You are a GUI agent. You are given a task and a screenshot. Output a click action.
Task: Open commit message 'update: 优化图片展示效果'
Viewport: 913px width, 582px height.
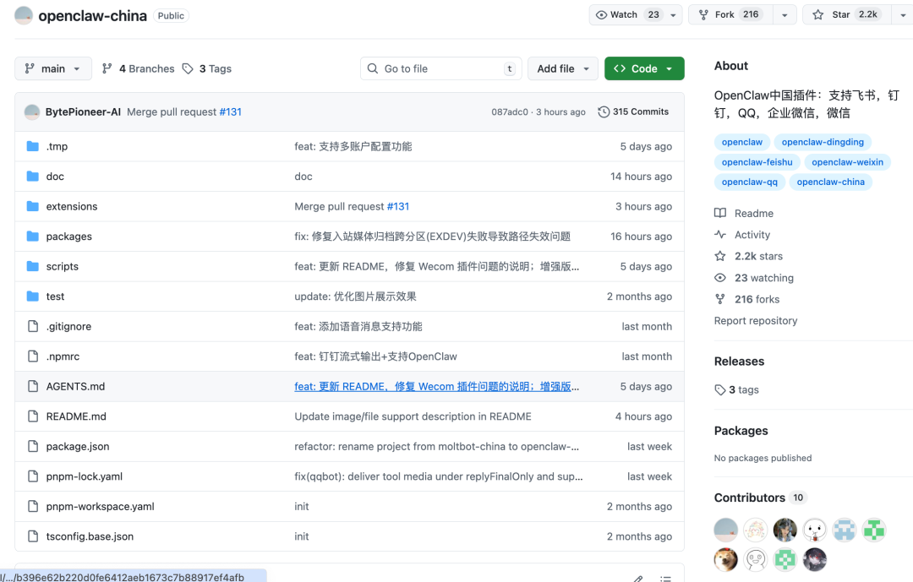[x=355, y=296]
